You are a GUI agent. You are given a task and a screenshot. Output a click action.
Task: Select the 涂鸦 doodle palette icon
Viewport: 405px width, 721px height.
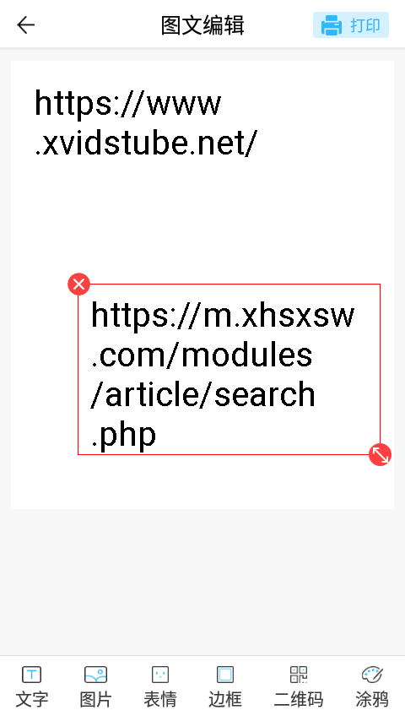coord(372,675)
